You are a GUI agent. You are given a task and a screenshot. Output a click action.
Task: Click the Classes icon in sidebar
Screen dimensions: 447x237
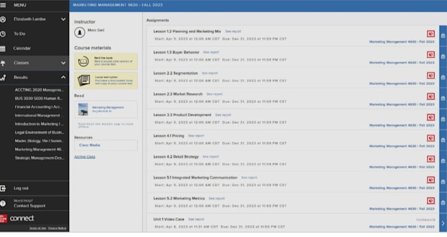point(3,63)
